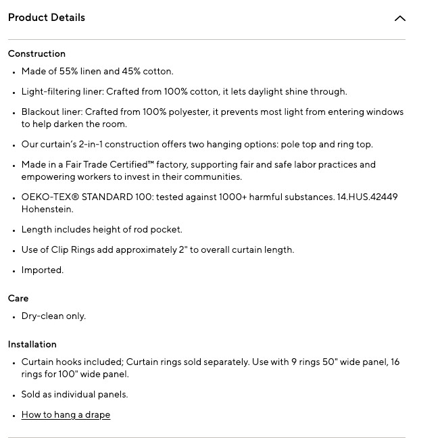Click the Care subheading

(x=18, y=298)
